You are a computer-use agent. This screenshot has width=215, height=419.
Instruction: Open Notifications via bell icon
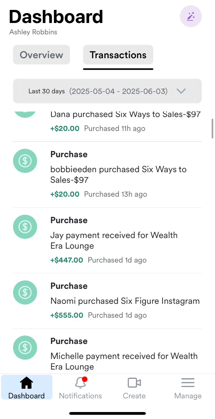coord(80,383)
